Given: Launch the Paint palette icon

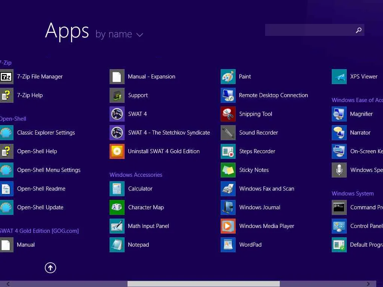Looking at the screenshot, I should pyautogui.click(x=228, y=77).
